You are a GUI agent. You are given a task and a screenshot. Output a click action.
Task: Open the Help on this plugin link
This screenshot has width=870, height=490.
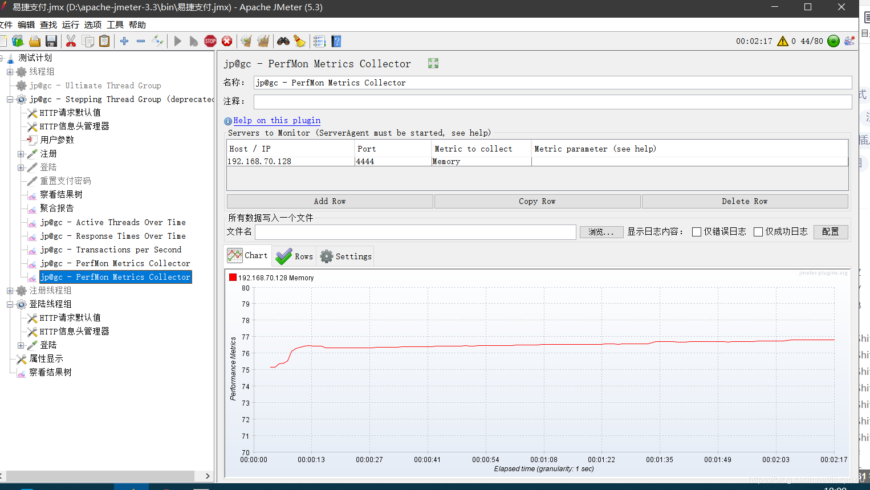(x=277, y=120)
